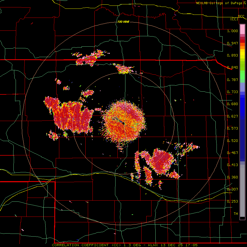The image size is (247, 247).
Task: Pick the yellow segment of the color bar
Action: pos(242,54)
